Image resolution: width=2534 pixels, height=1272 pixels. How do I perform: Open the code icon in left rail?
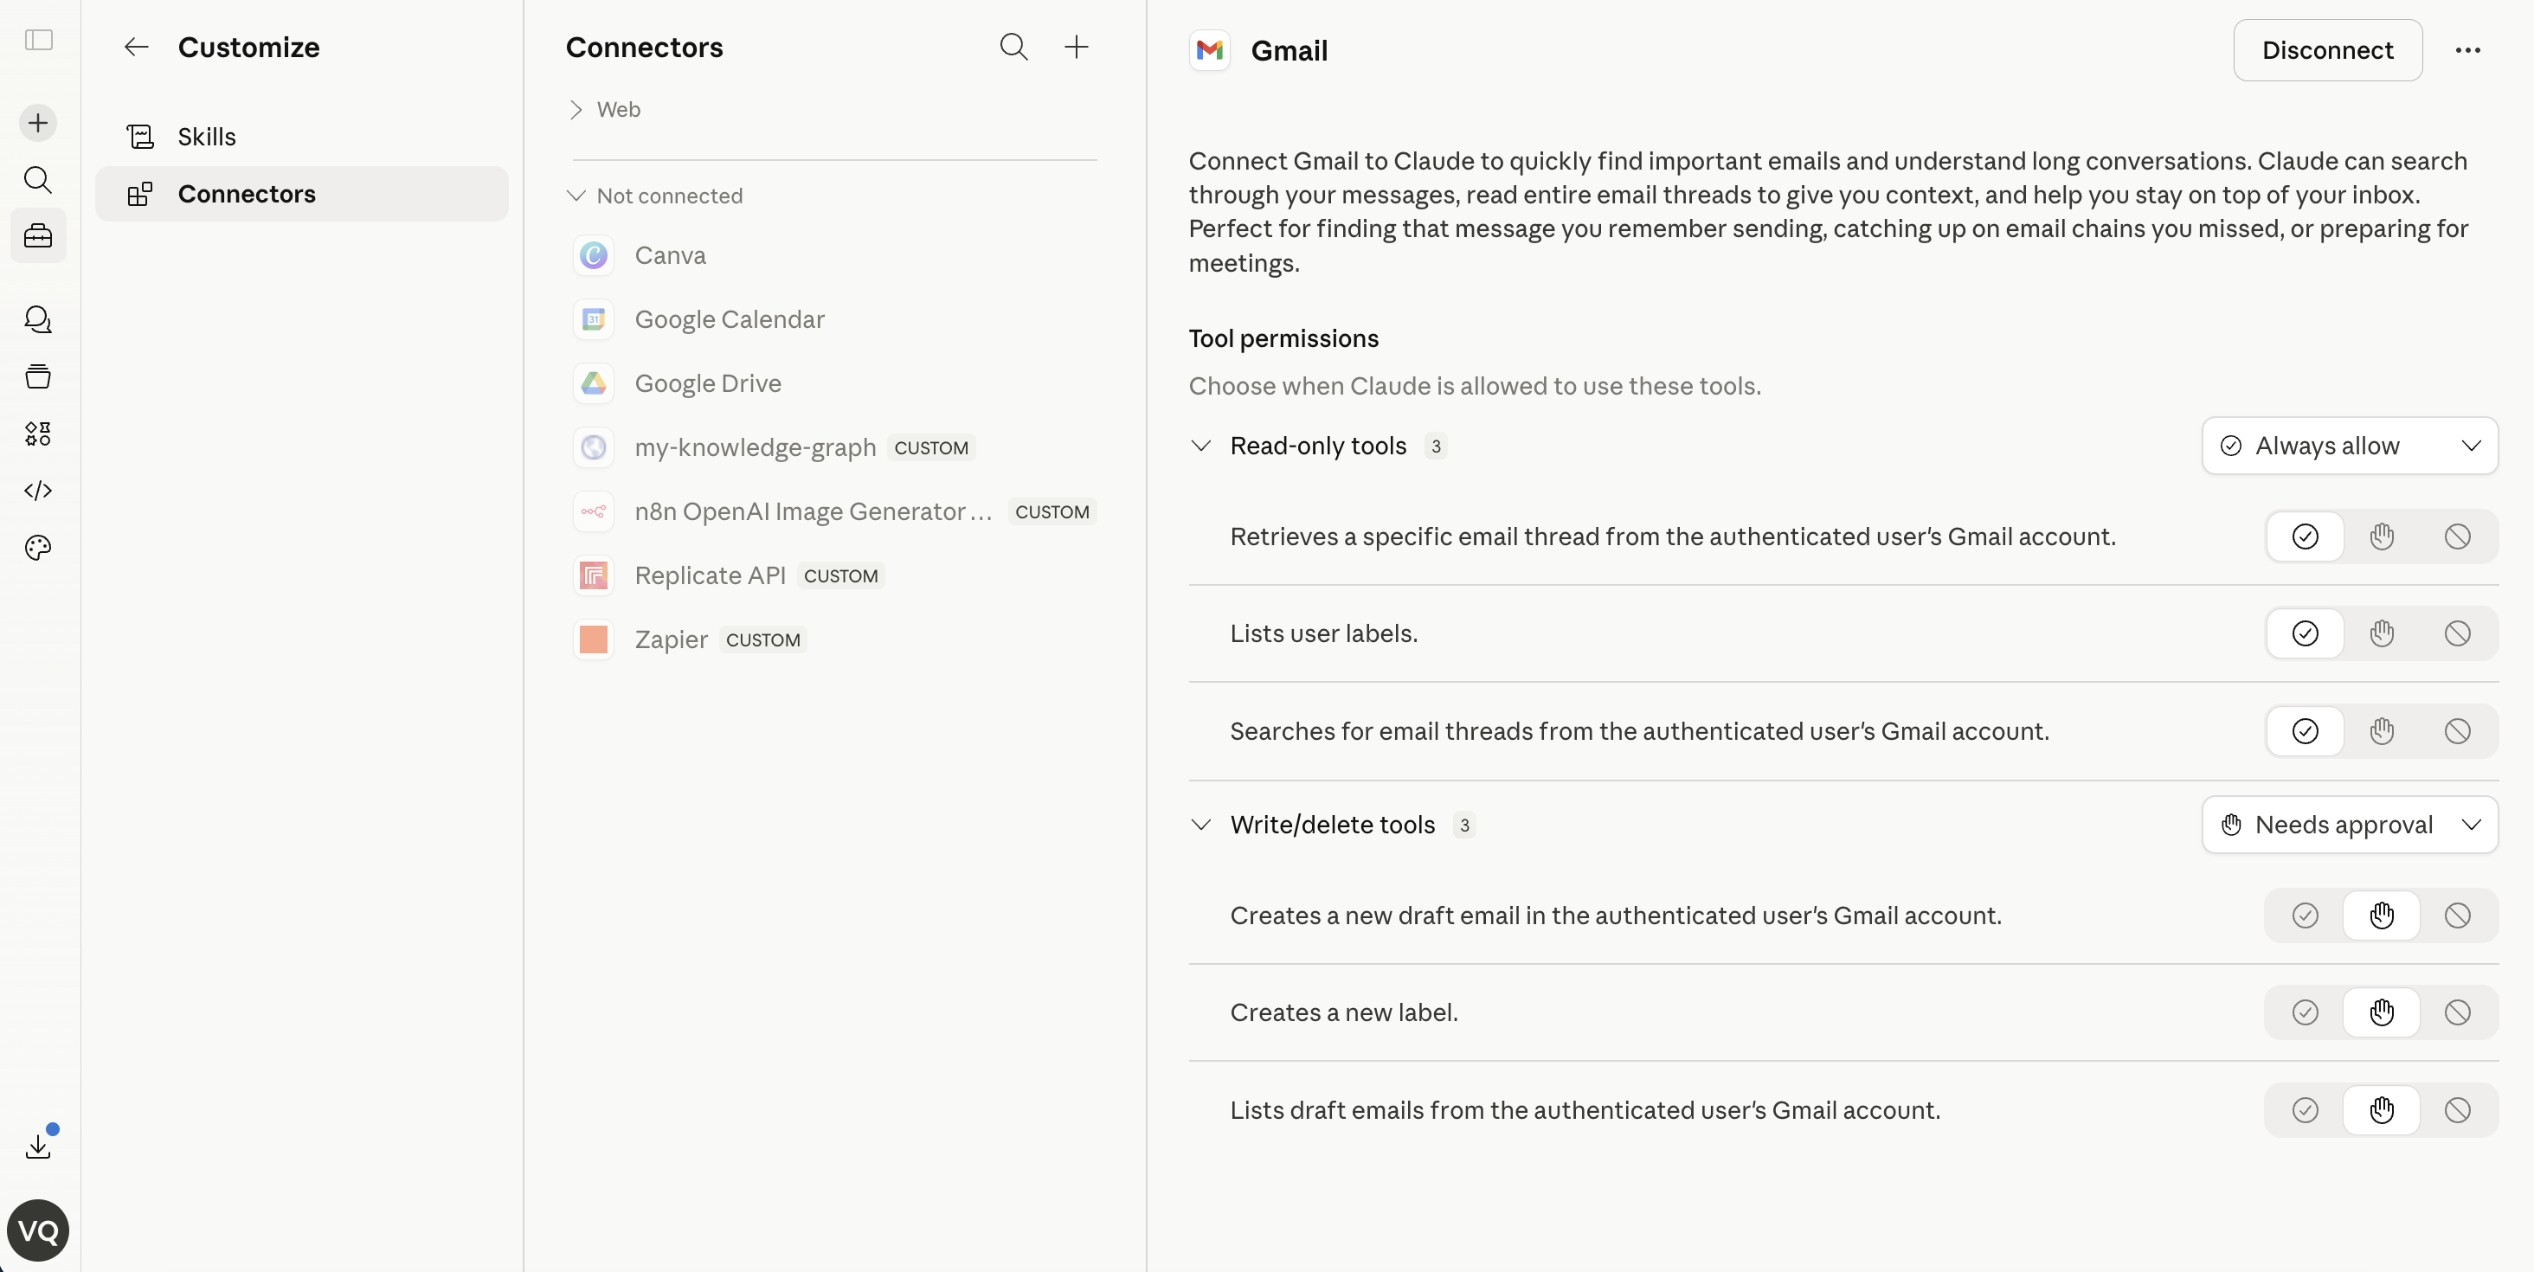[38, 490]
